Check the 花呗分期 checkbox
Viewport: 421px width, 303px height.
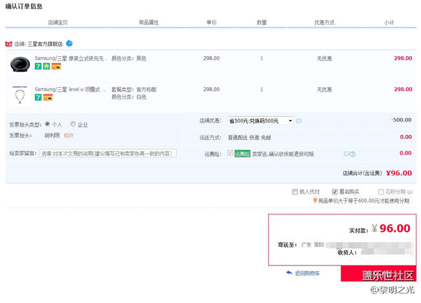click(x=381, y=192)
